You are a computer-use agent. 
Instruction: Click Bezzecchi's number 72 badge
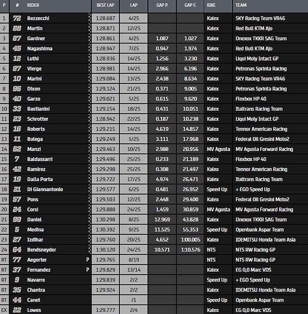(17, 18)
